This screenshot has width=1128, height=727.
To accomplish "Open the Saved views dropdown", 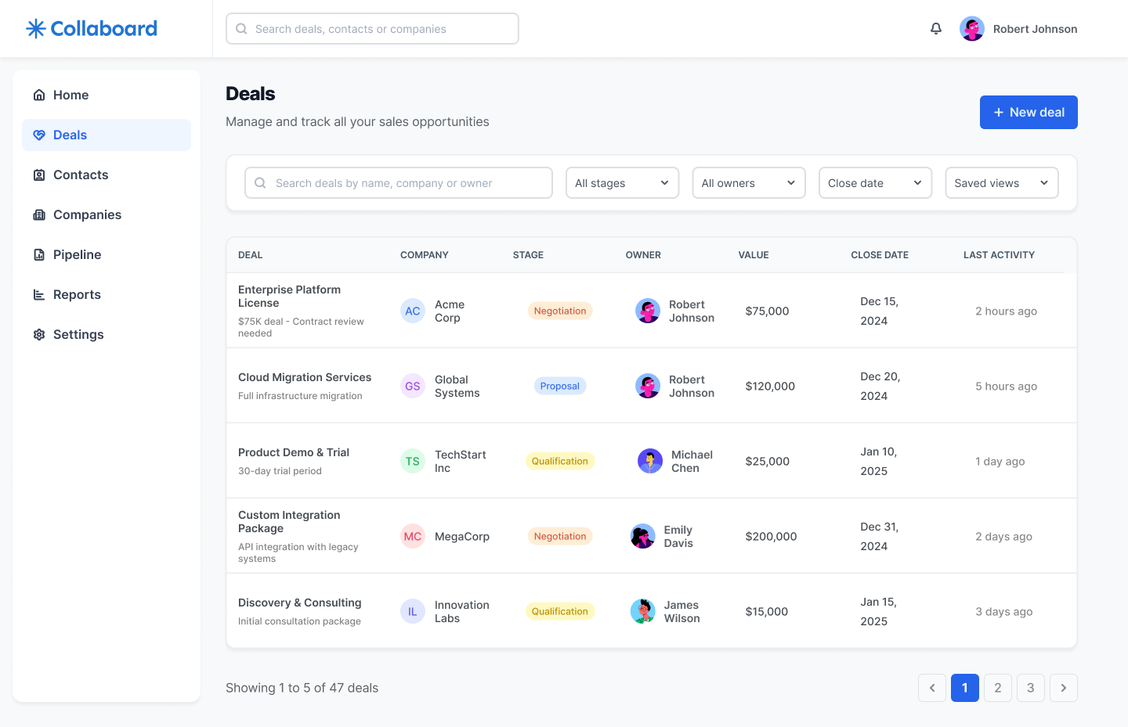I will coord(1001,183).
